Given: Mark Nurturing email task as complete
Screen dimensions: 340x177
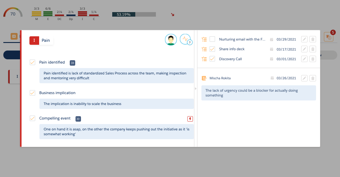Looking at the screenshot, I should pyautogui.click(x=212, y=39).
